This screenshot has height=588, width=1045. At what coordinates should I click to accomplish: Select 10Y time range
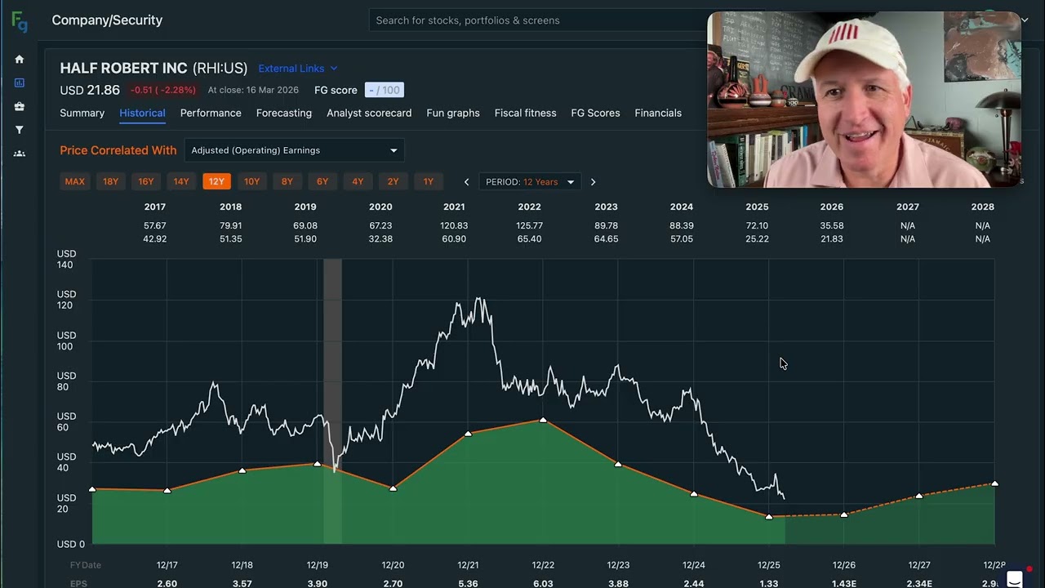tap(251, 181)
